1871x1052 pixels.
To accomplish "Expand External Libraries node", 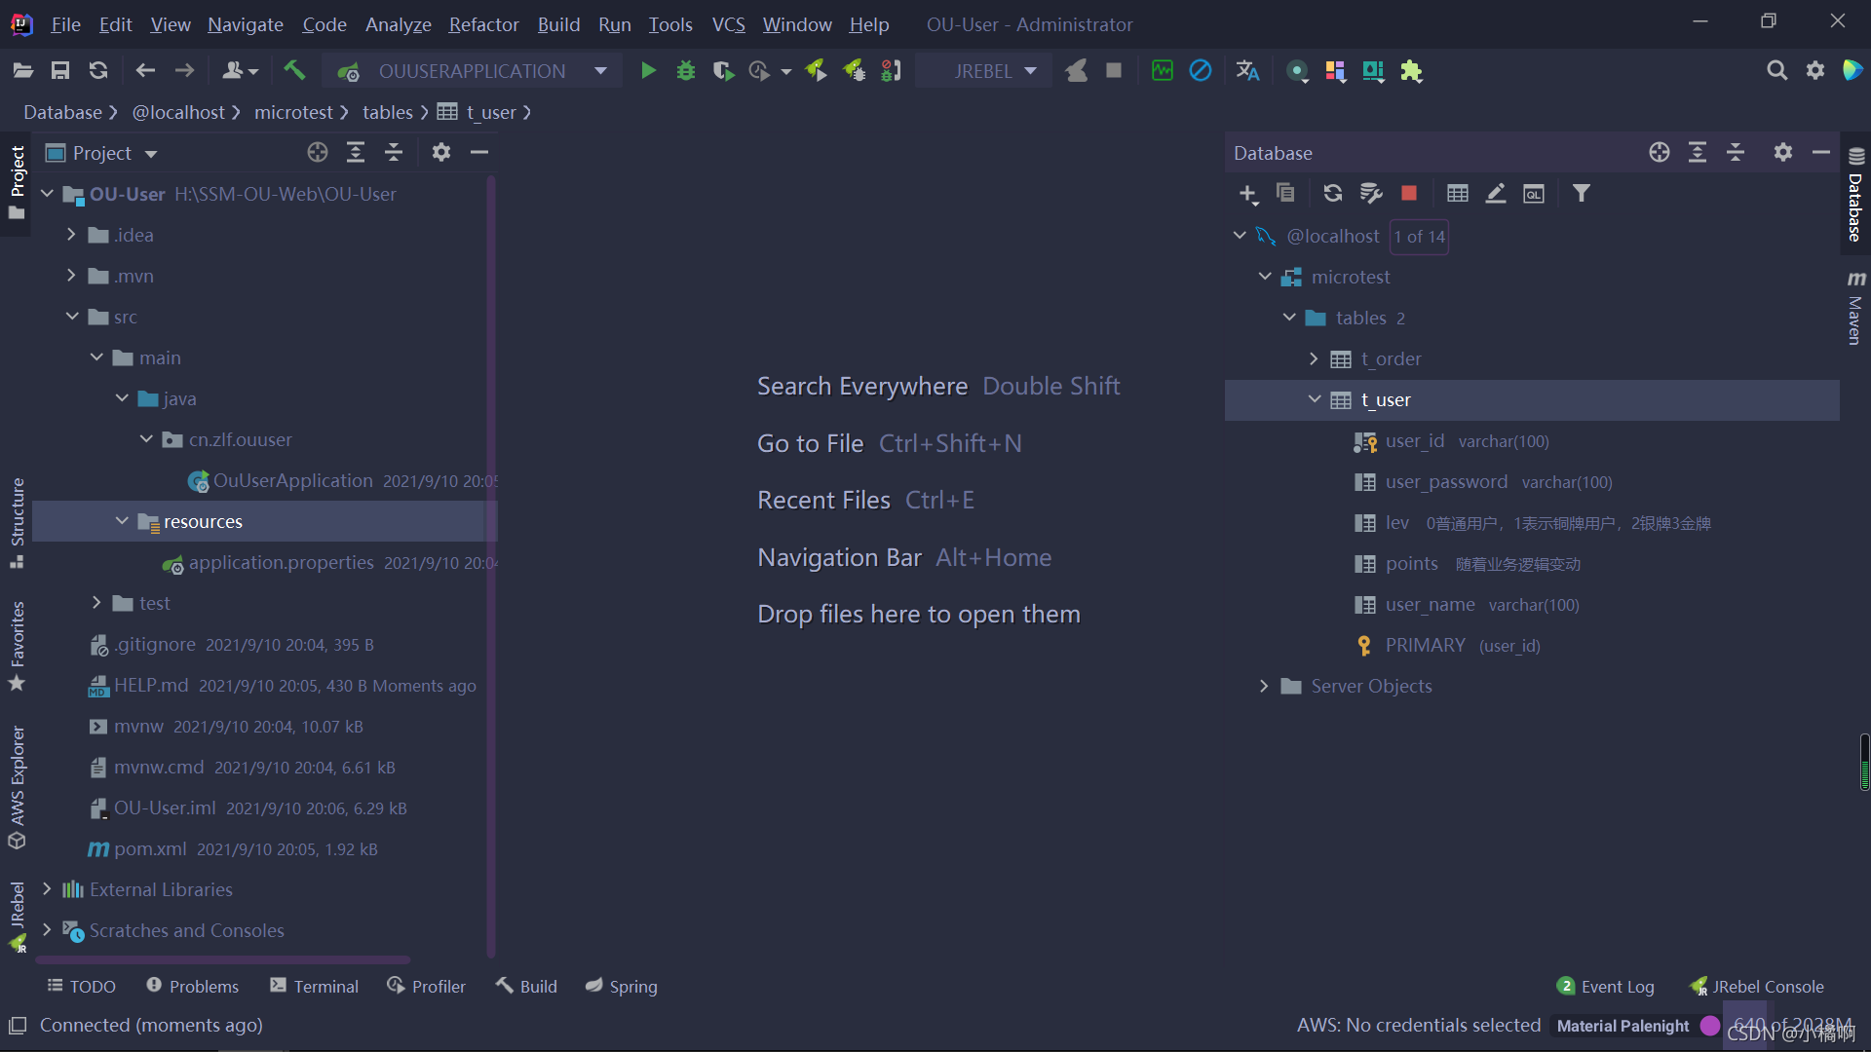I will [47, 889].
